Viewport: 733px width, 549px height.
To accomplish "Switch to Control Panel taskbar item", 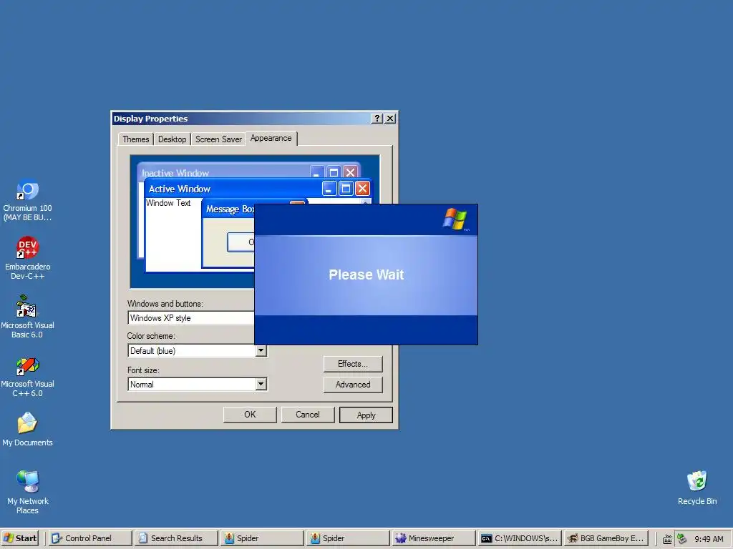I will [x=90, y=538].
